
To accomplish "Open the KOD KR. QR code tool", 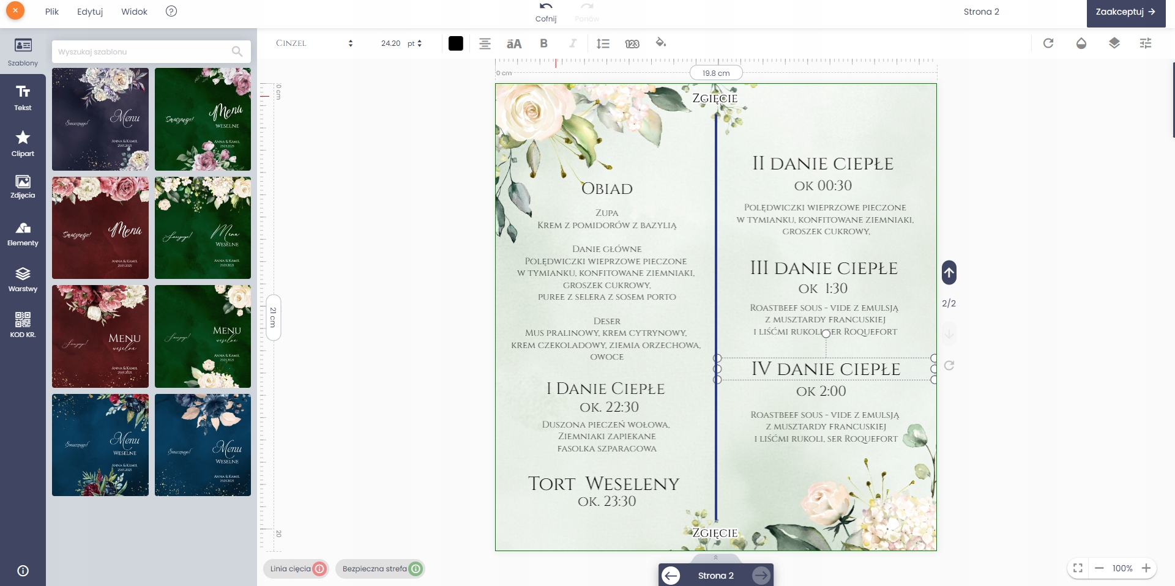I will click(23, 324).
